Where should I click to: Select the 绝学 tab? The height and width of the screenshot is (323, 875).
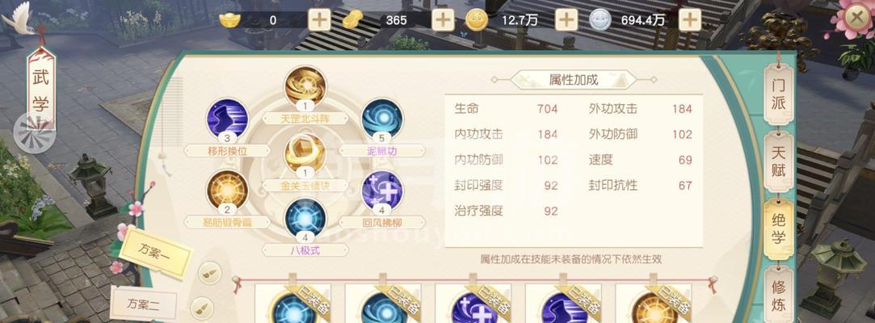click(x=778, y=228)
